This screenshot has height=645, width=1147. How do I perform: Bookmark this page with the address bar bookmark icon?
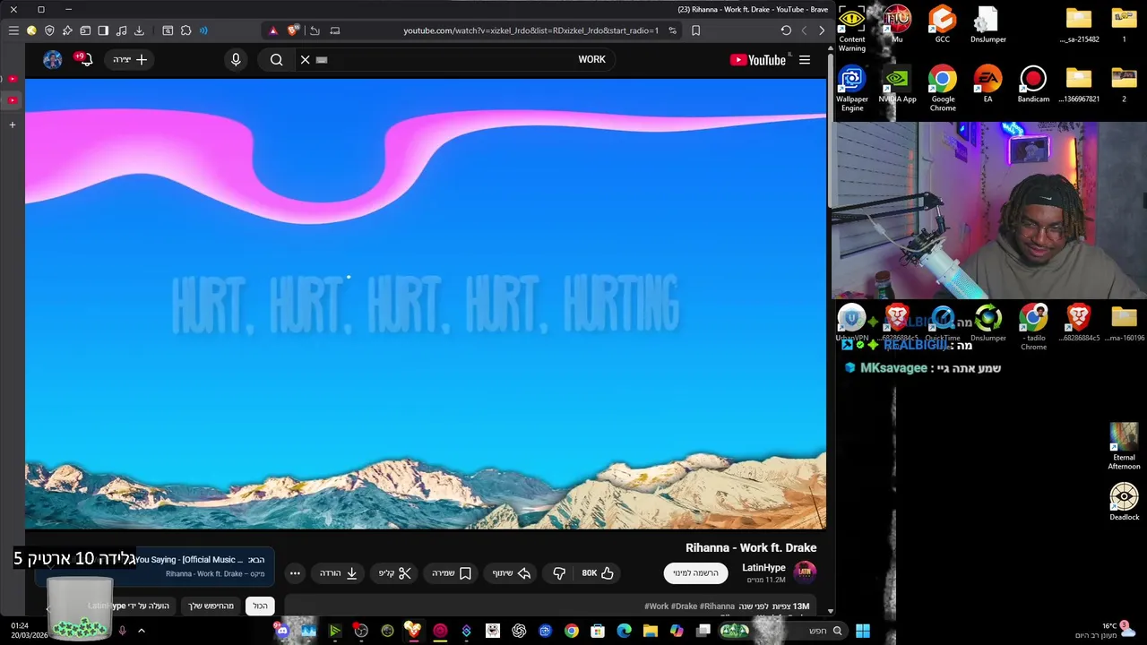click(x=695, y=30)
